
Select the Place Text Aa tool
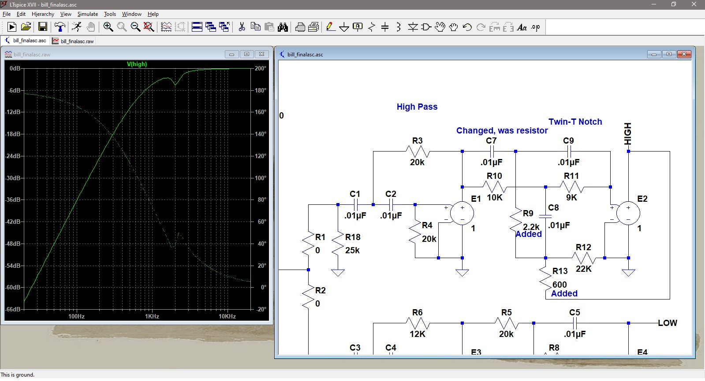click(x=522, y=27)
